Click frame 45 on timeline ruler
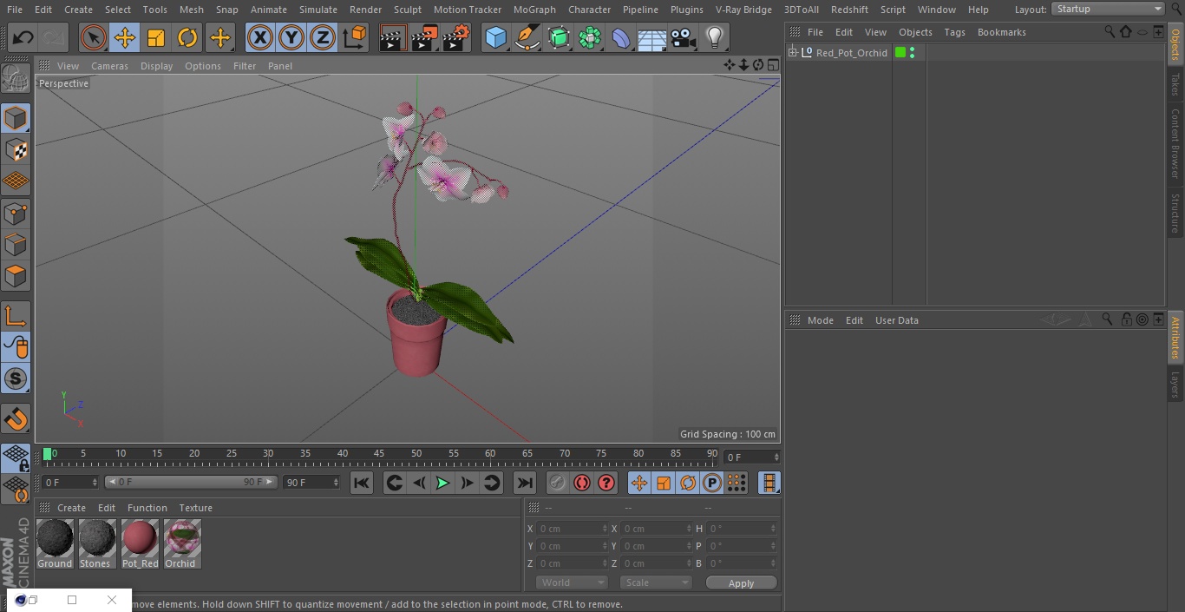Screen dimensions: 1185x612 [x=379, y=454]
